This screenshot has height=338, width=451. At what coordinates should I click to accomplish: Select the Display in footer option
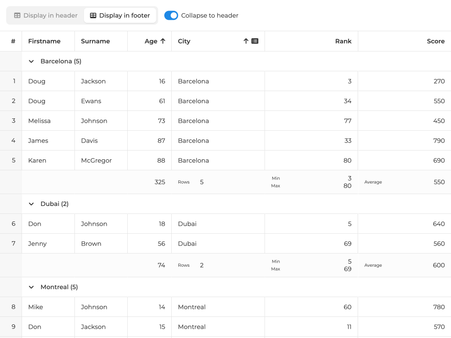120,15
